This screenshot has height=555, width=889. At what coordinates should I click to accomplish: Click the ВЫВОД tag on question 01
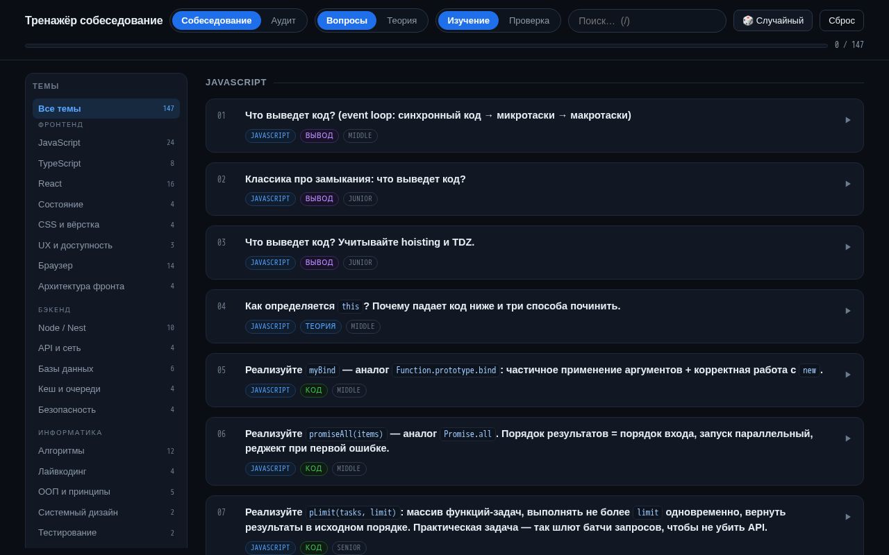coord(319,136)
